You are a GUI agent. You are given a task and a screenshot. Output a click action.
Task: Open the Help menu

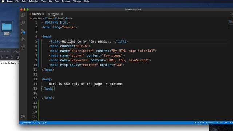(x=87, y=1)
